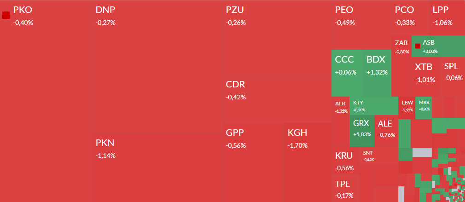The height and width of the screenshot is (202, 465).
Task: Select the TPE tile showing -0,17%
Action: pos(345,188)
